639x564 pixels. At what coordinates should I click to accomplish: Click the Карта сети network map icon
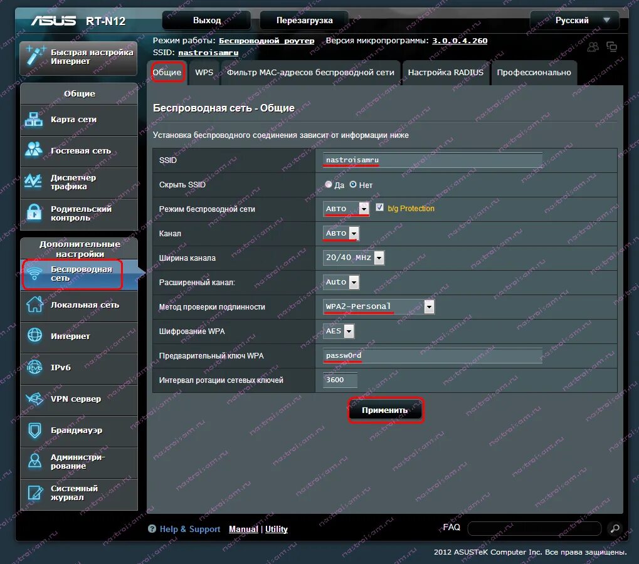[34, 120]
